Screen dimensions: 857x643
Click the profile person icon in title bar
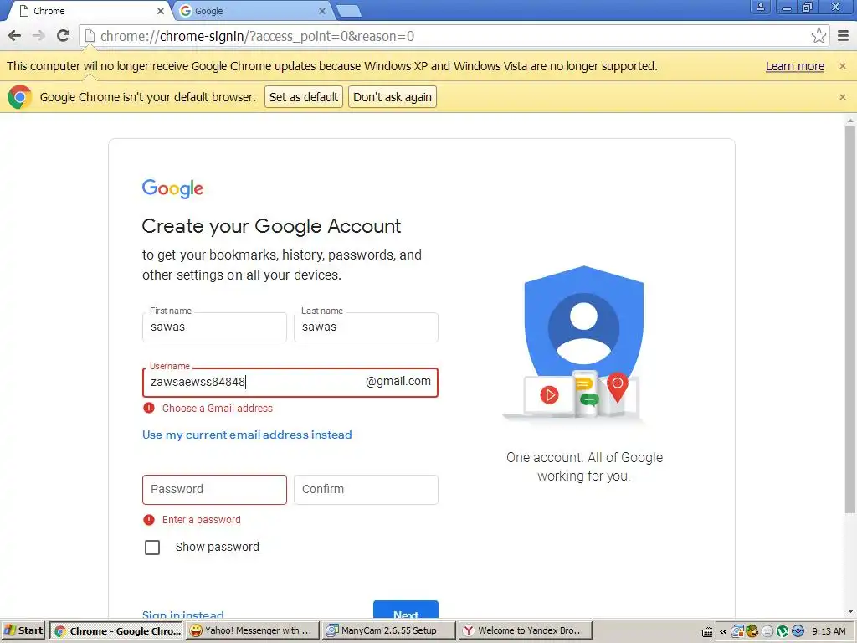[x=760, y=7]
